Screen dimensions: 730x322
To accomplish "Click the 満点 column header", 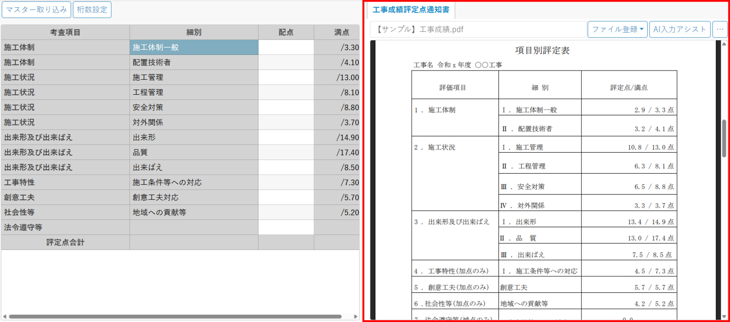I will [341, 33].
